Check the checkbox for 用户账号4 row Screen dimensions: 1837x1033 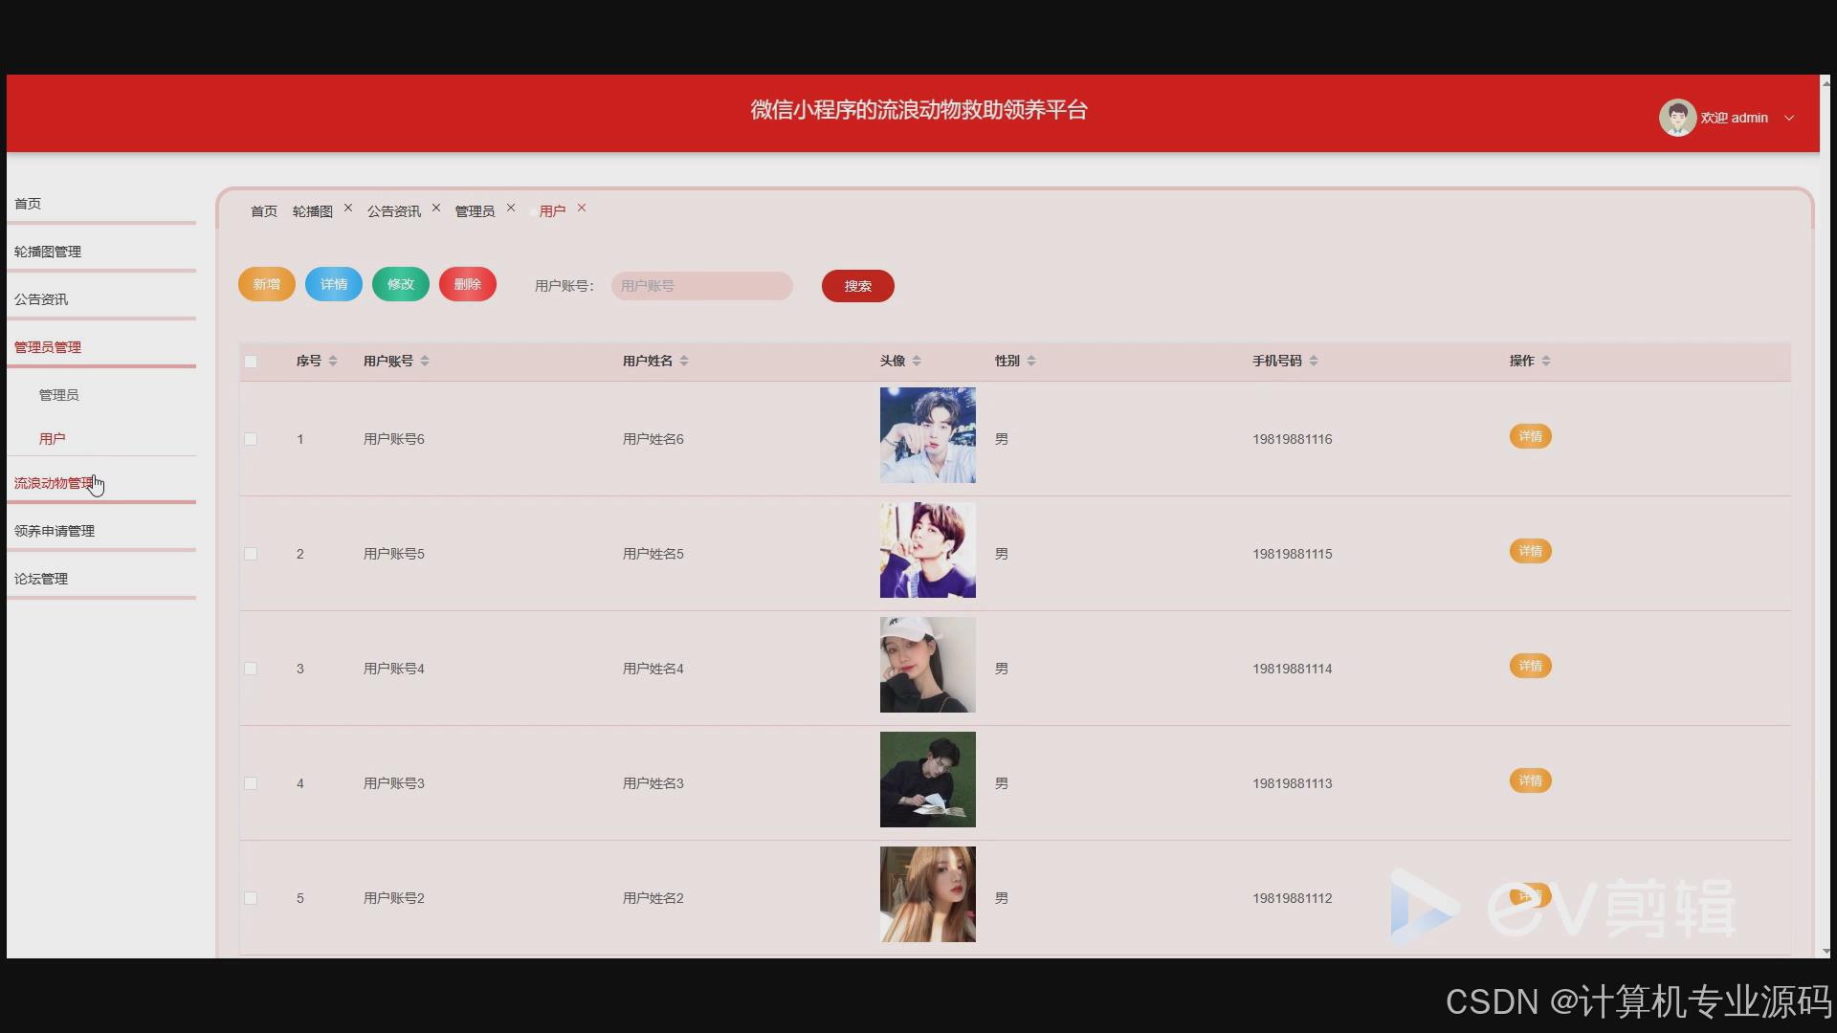pyautogui.click(x=251, y=668)
